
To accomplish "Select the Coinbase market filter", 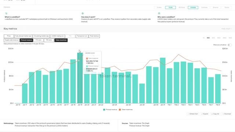I will tap(204, 7).
